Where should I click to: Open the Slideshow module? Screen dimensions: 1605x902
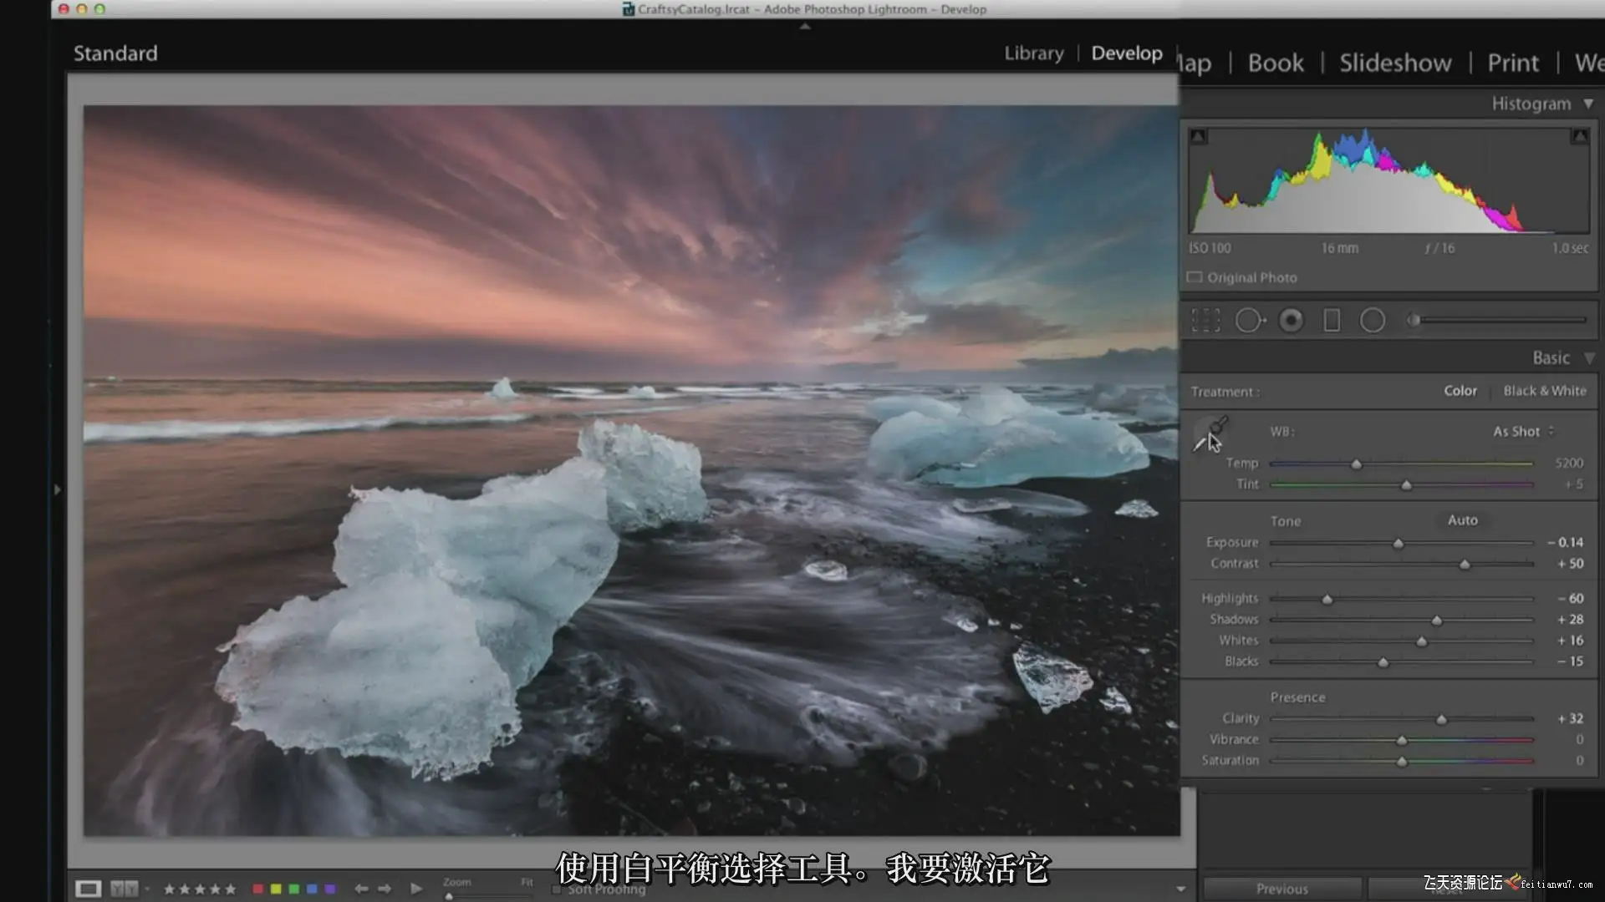pos(1395,63)
